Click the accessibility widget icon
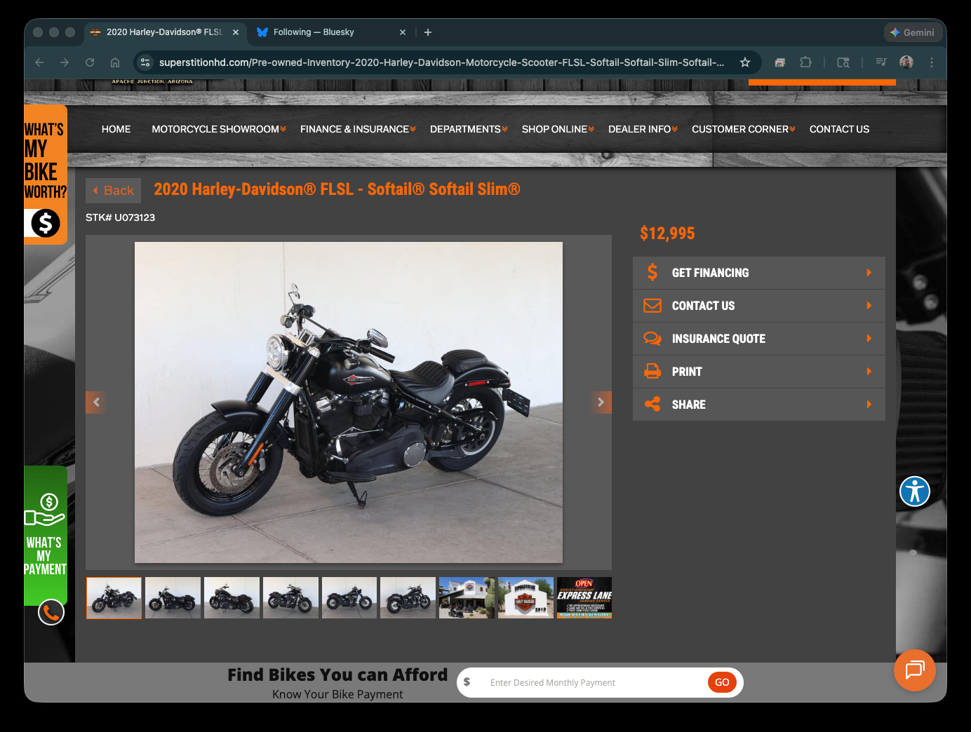The height and width of the screenshot is (732, 971). 914,491
